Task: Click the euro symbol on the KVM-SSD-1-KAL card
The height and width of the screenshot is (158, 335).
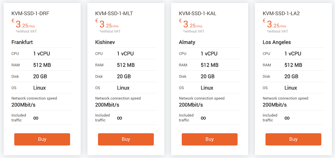Action: (181, 21)
